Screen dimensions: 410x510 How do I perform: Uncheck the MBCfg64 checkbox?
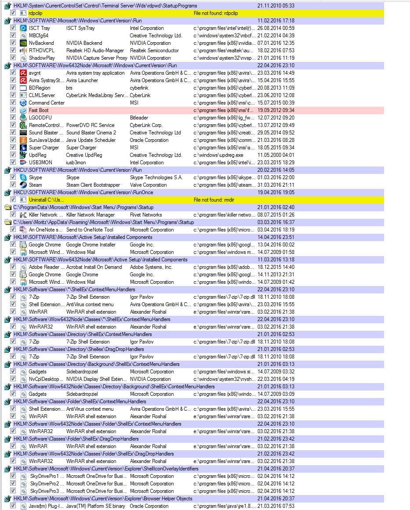[x=13, y=36]
